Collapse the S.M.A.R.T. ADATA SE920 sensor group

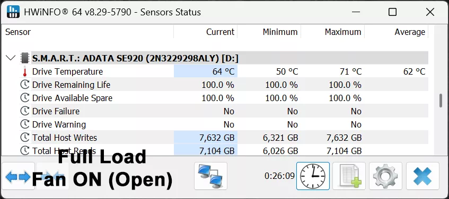coord(11,58)
